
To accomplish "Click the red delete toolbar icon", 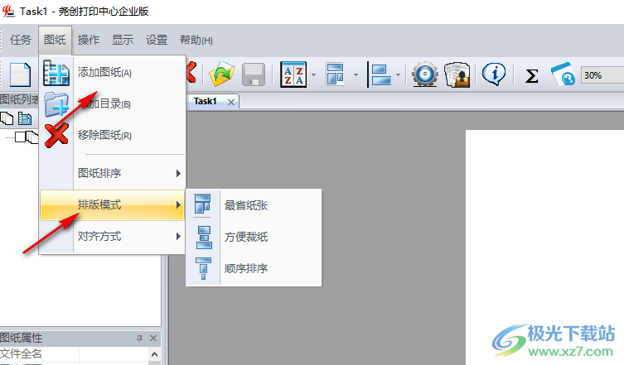I will point(191,72).
